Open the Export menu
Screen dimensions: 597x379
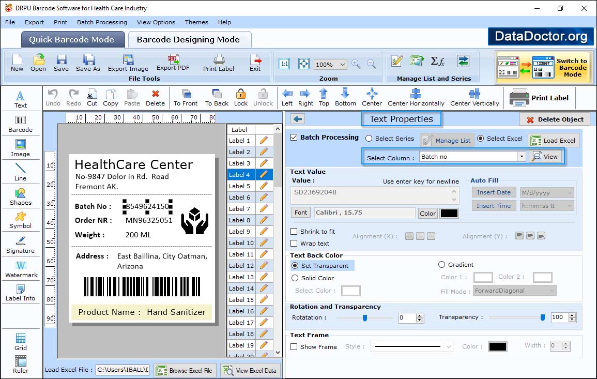pos(34,22)
